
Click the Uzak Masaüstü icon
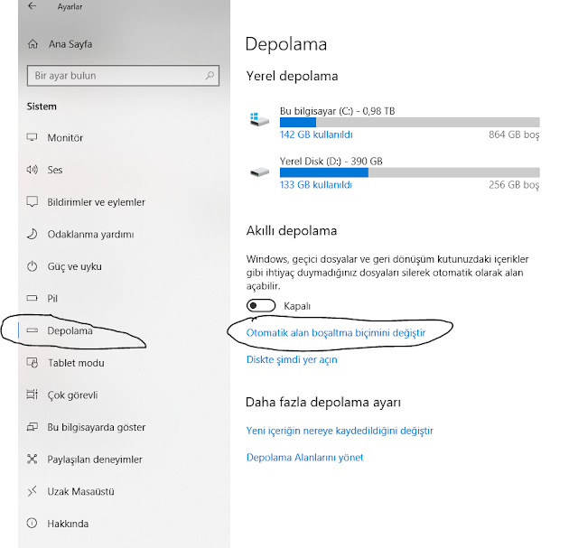pos(33,491)
